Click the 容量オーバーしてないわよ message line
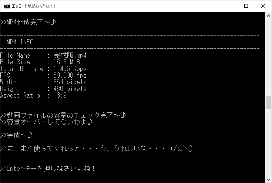 46,122
